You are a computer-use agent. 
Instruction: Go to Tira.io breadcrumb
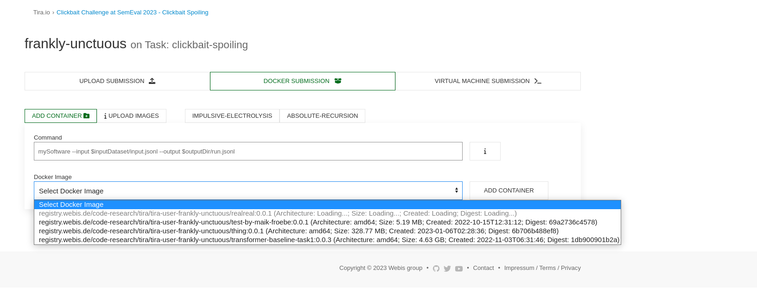tap(41, 13)
